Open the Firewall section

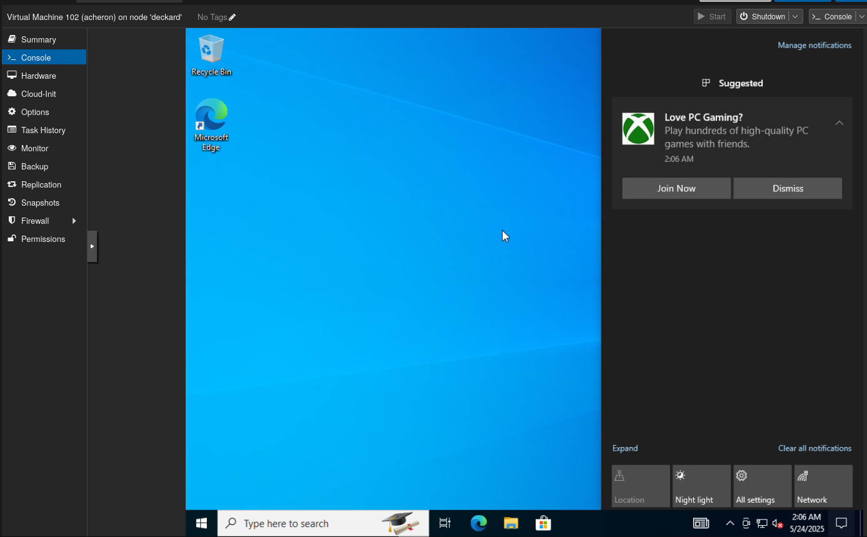click(x=44, y=221)
